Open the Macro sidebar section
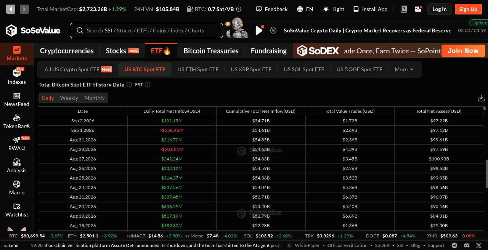 pyautogui.click(x=17, y=188)
